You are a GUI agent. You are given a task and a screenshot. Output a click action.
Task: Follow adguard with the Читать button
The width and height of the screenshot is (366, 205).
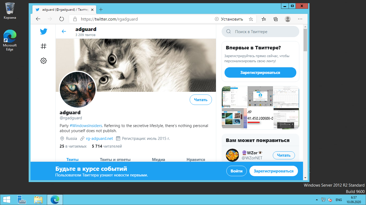[201, 100]
